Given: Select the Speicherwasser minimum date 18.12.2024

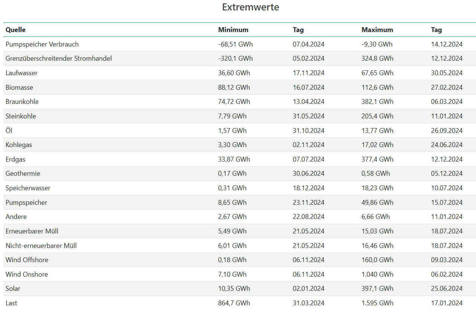Looking at the screenshot, I should [x=309, y=188].
